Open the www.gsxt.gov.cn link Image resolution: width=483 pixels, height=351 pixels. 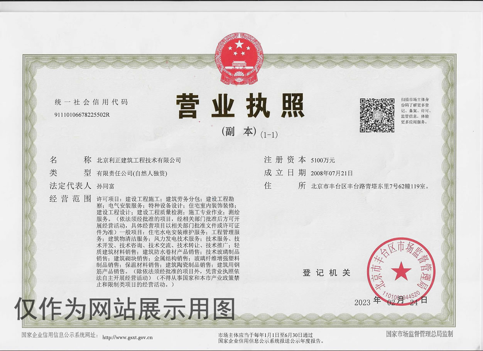click(x=128, y=337)
